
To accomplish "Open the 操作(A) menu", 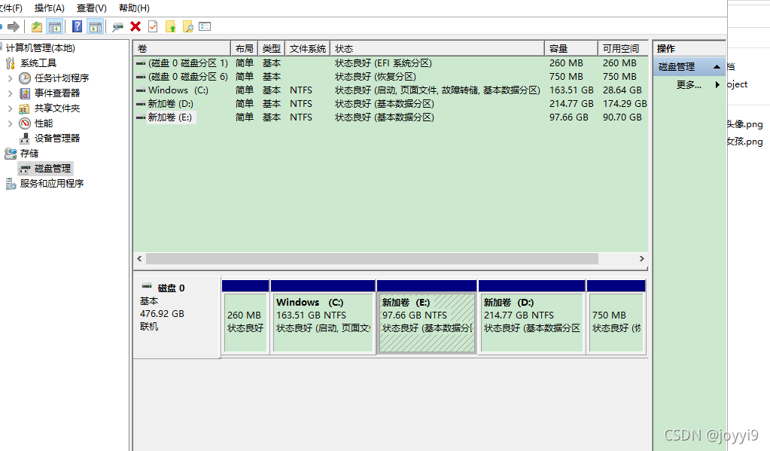I will 49,8.
